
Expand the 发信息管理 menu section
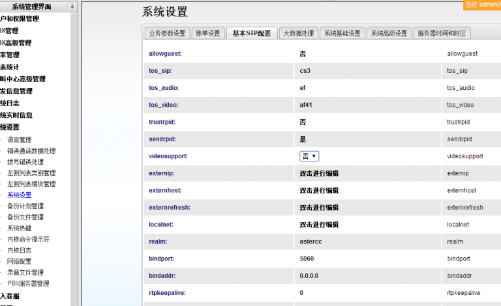tap(16, 91)
